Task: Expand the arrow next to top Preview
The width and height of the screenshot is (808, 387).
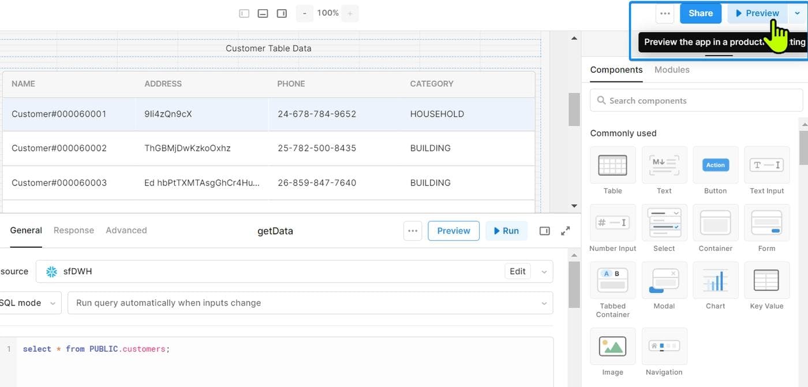Action: coord(797,13)
